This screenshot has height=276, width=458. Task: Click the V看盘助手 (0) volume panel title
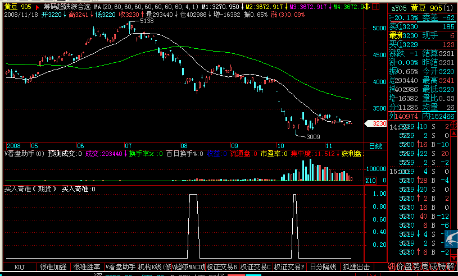pyautogui.click(x=24, y=154)
